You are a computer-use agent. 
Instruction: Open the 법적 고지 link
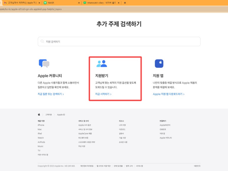[129, 166]
